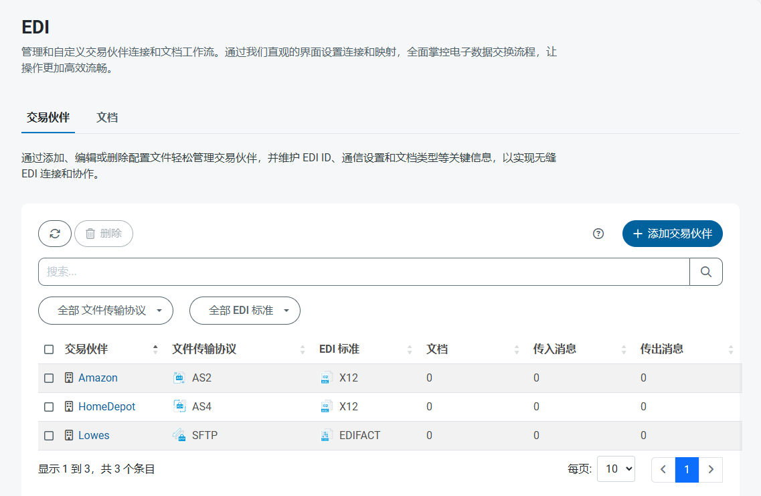Open the 每页 page size dropdown
Image resolution: width=761 pixels, height=496 pixels.
[x=616, y=469]
